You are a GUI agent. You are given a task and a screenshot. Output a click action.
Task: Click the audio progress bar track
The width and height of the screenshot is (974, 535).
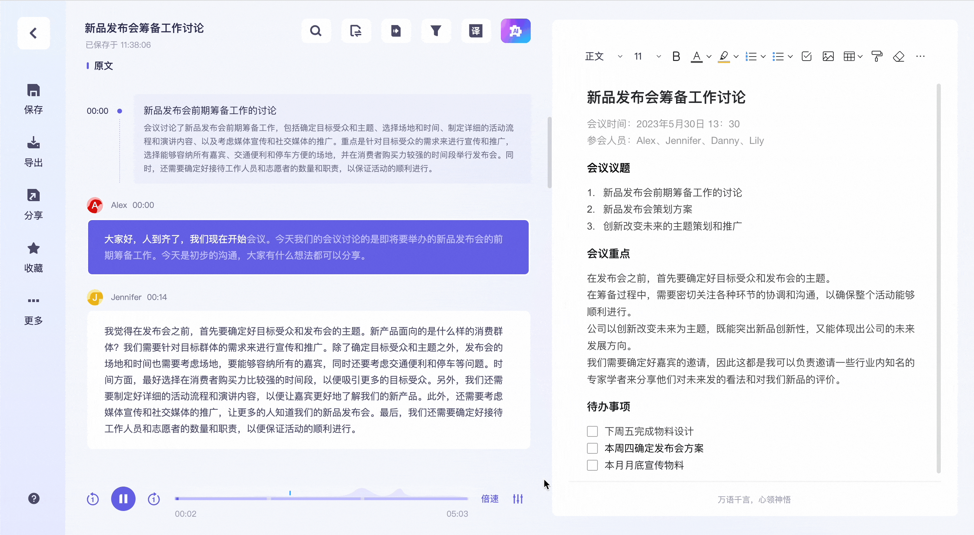(321, 499)
